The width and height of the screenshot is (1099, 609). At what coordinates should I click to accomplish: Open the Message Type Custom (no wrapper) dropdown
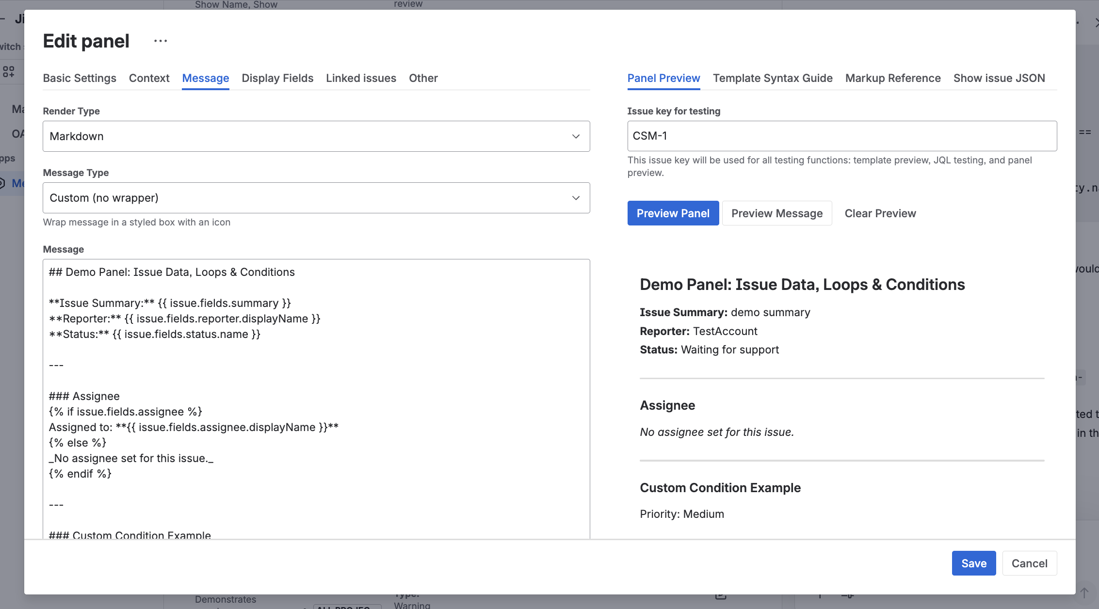pos(316,198)
